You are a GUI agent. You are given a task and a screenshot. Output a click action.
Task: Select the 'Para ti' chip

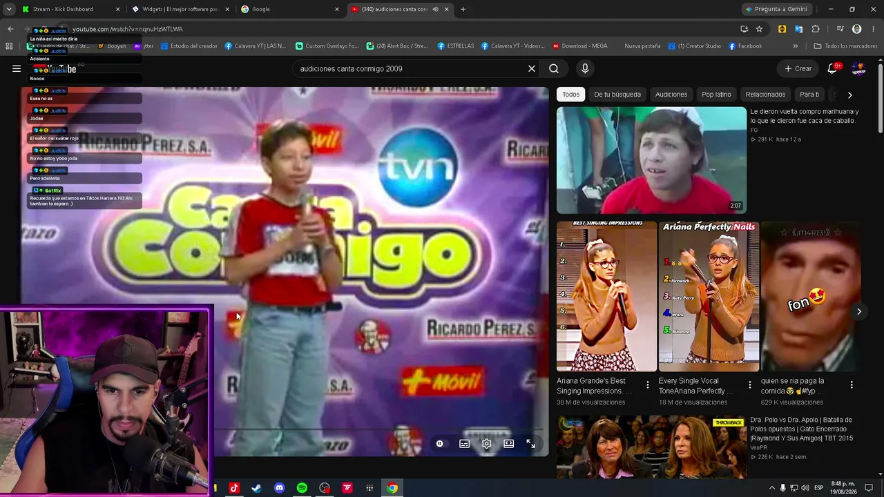(809, 95)
